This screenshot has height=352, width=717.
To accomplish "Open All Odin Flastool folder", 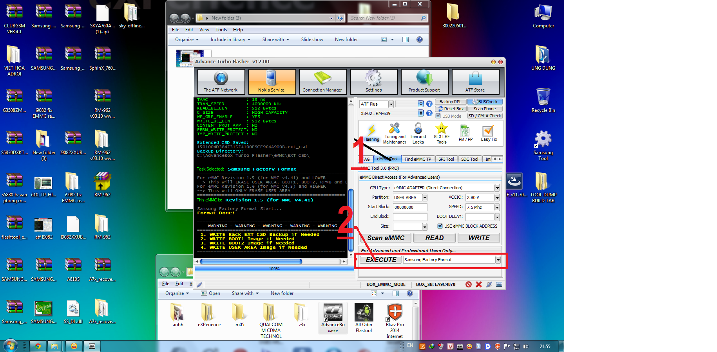I will pyautogui.click(x=364, y=318).
